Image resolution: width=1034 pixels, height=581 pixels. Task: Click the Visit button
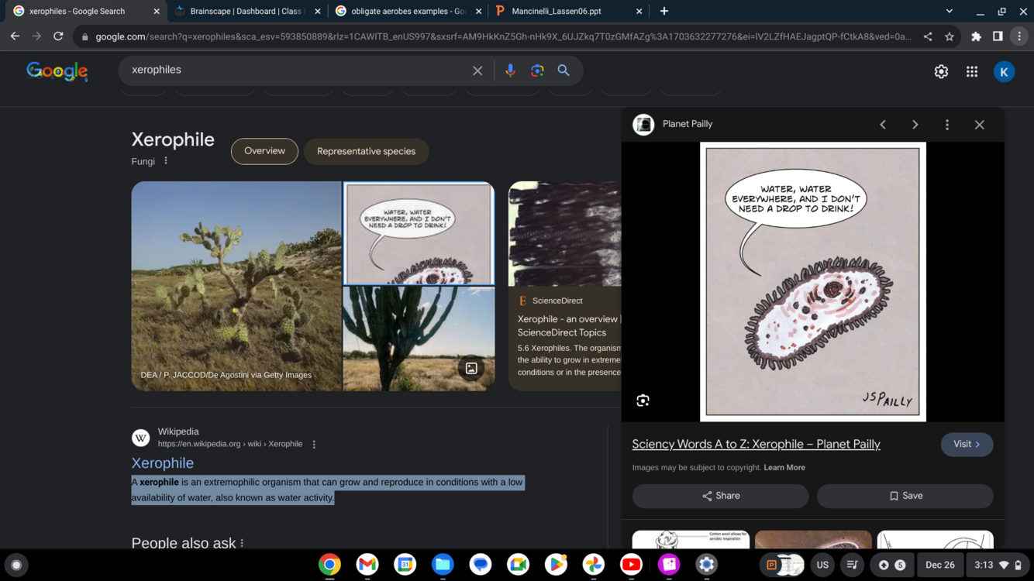pyautogui.click(x=967, y=445)
